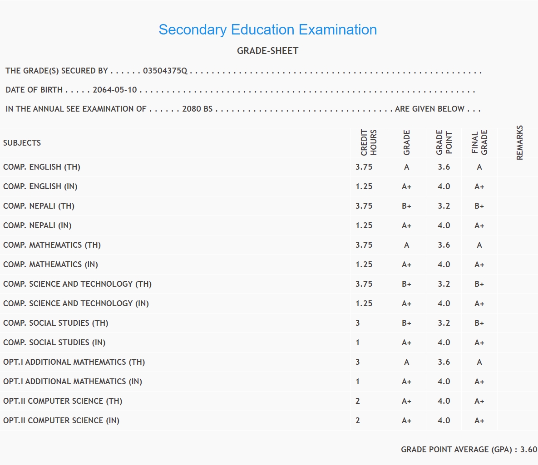This screenshot has height=465, width=538.
Task: Click the date of birth 2064-05-10
Action: (115, 90)
